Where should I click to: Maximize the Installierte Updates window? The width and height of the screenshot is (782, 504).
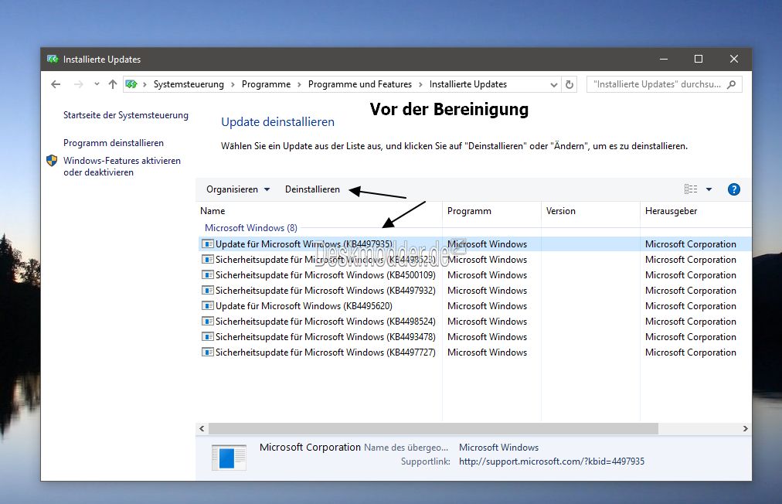pos(699,59)
